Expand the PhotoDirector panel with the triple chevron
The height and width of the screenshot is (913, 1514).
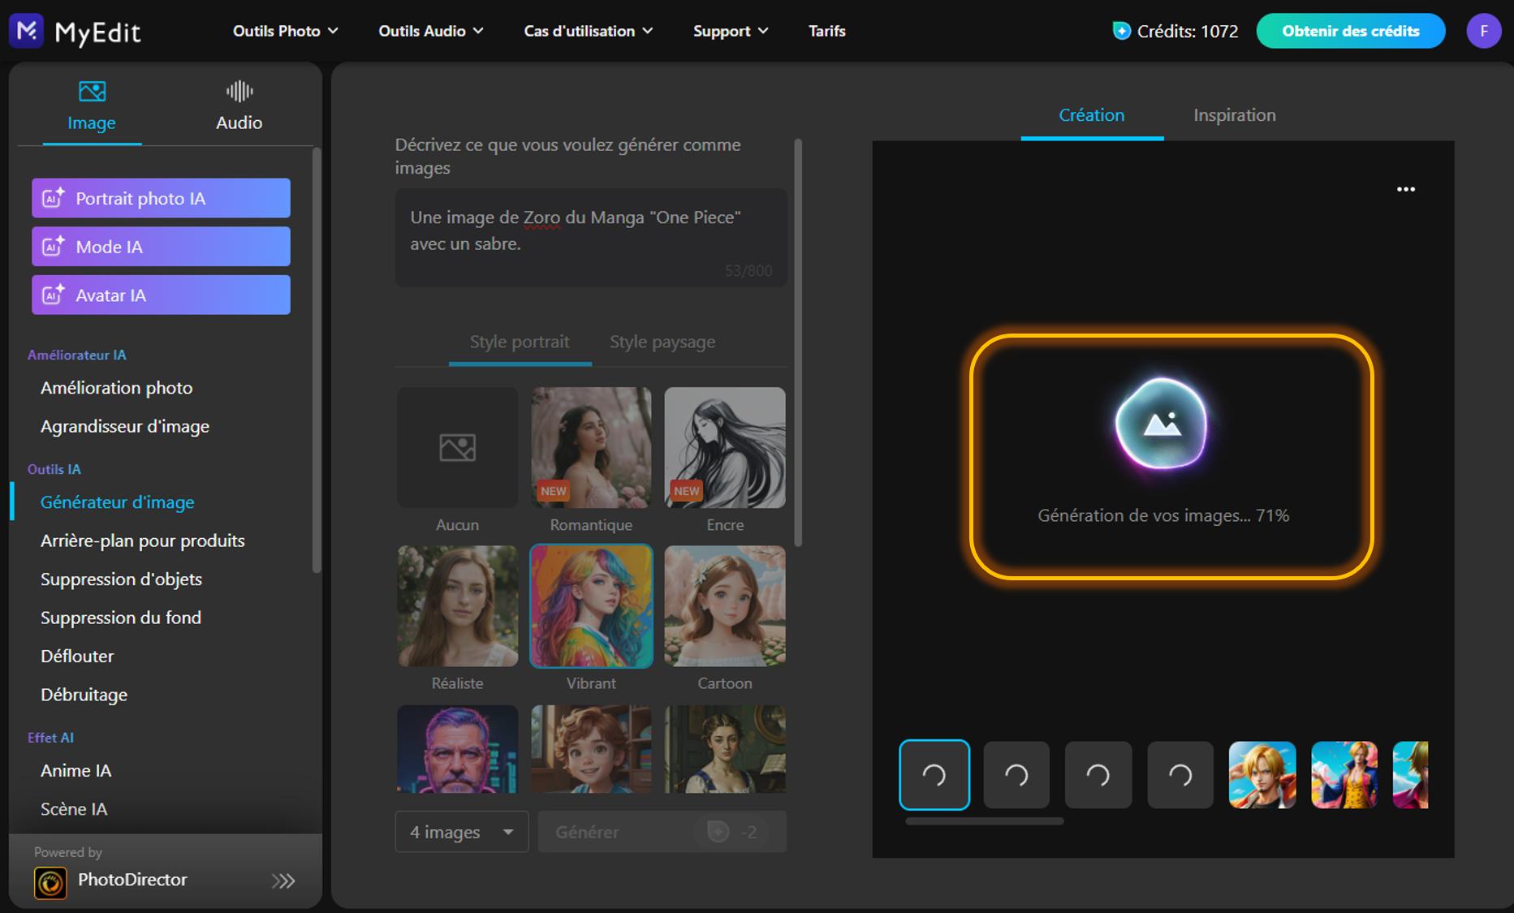[x=283, y=881]
